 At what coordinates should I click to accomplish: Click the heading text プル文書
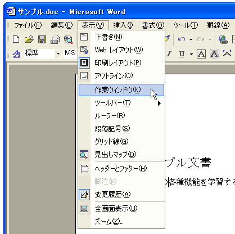click(x=188, y=163)
